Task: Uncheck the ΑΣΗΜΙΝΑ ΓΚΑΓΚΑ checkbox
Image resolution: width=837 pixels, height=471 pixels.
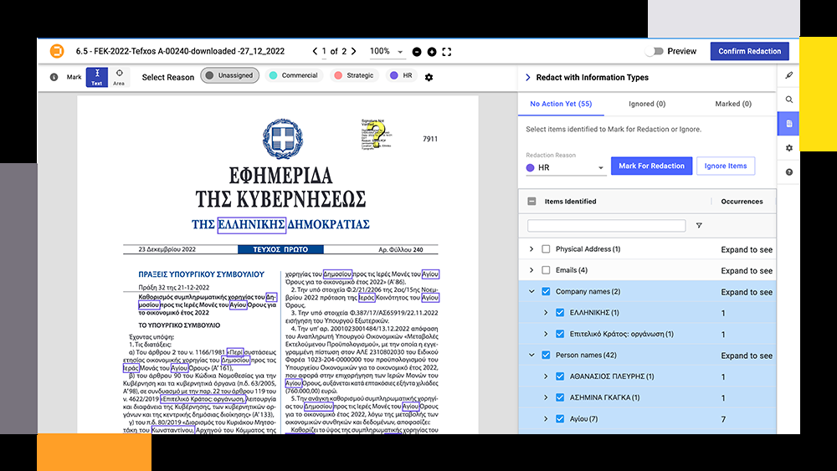Action: pyautogui.click(x=560, y=397)
